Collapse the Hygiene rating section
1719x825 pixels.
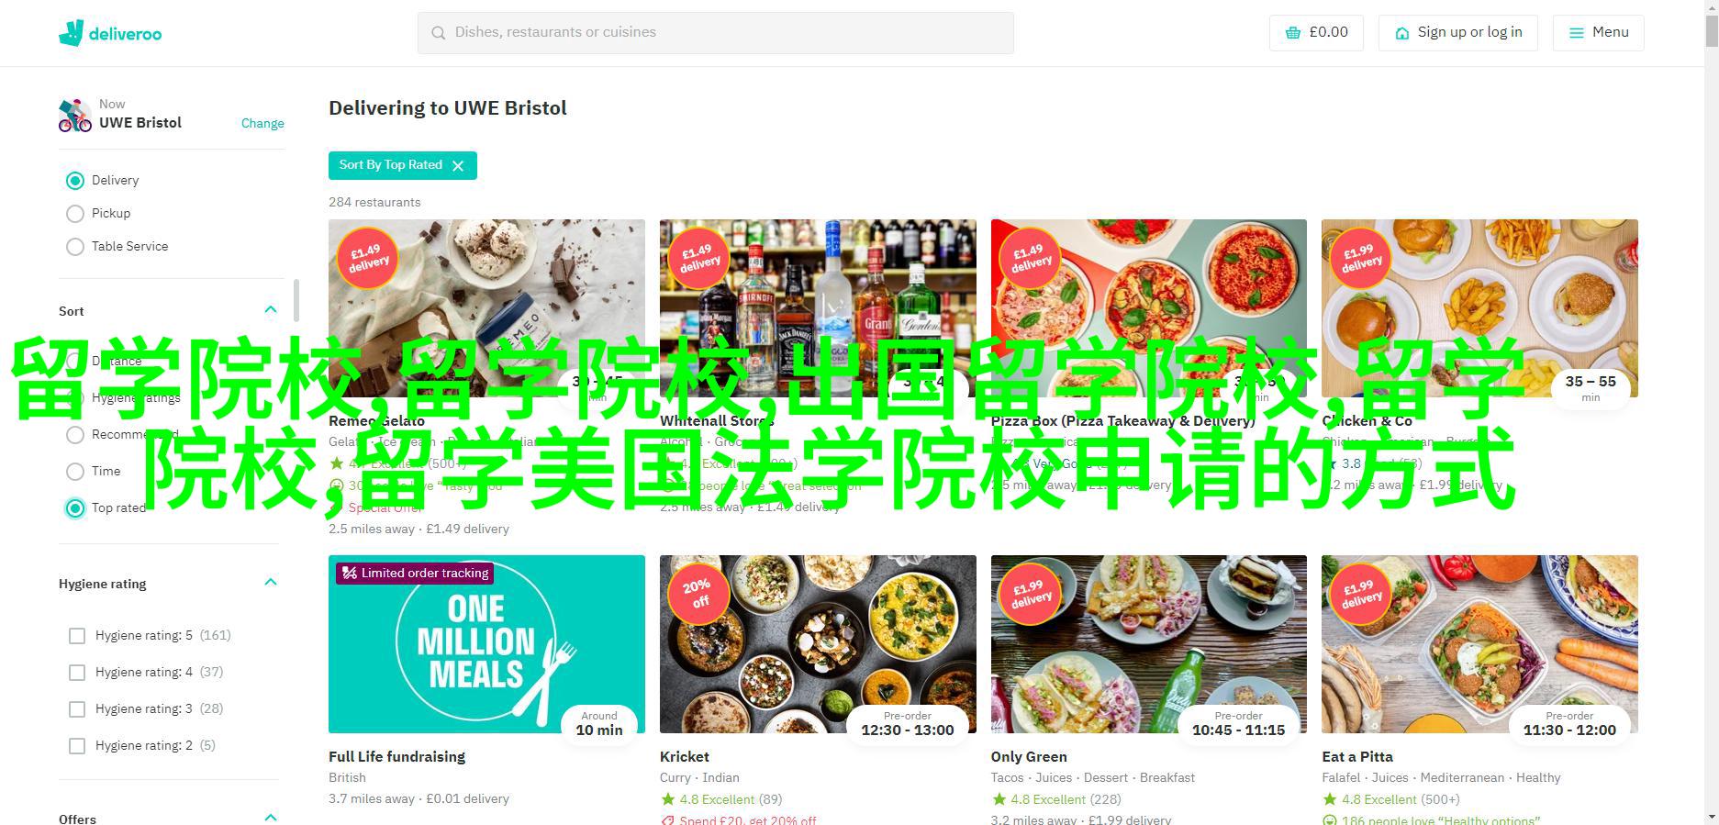coord(271,583)
